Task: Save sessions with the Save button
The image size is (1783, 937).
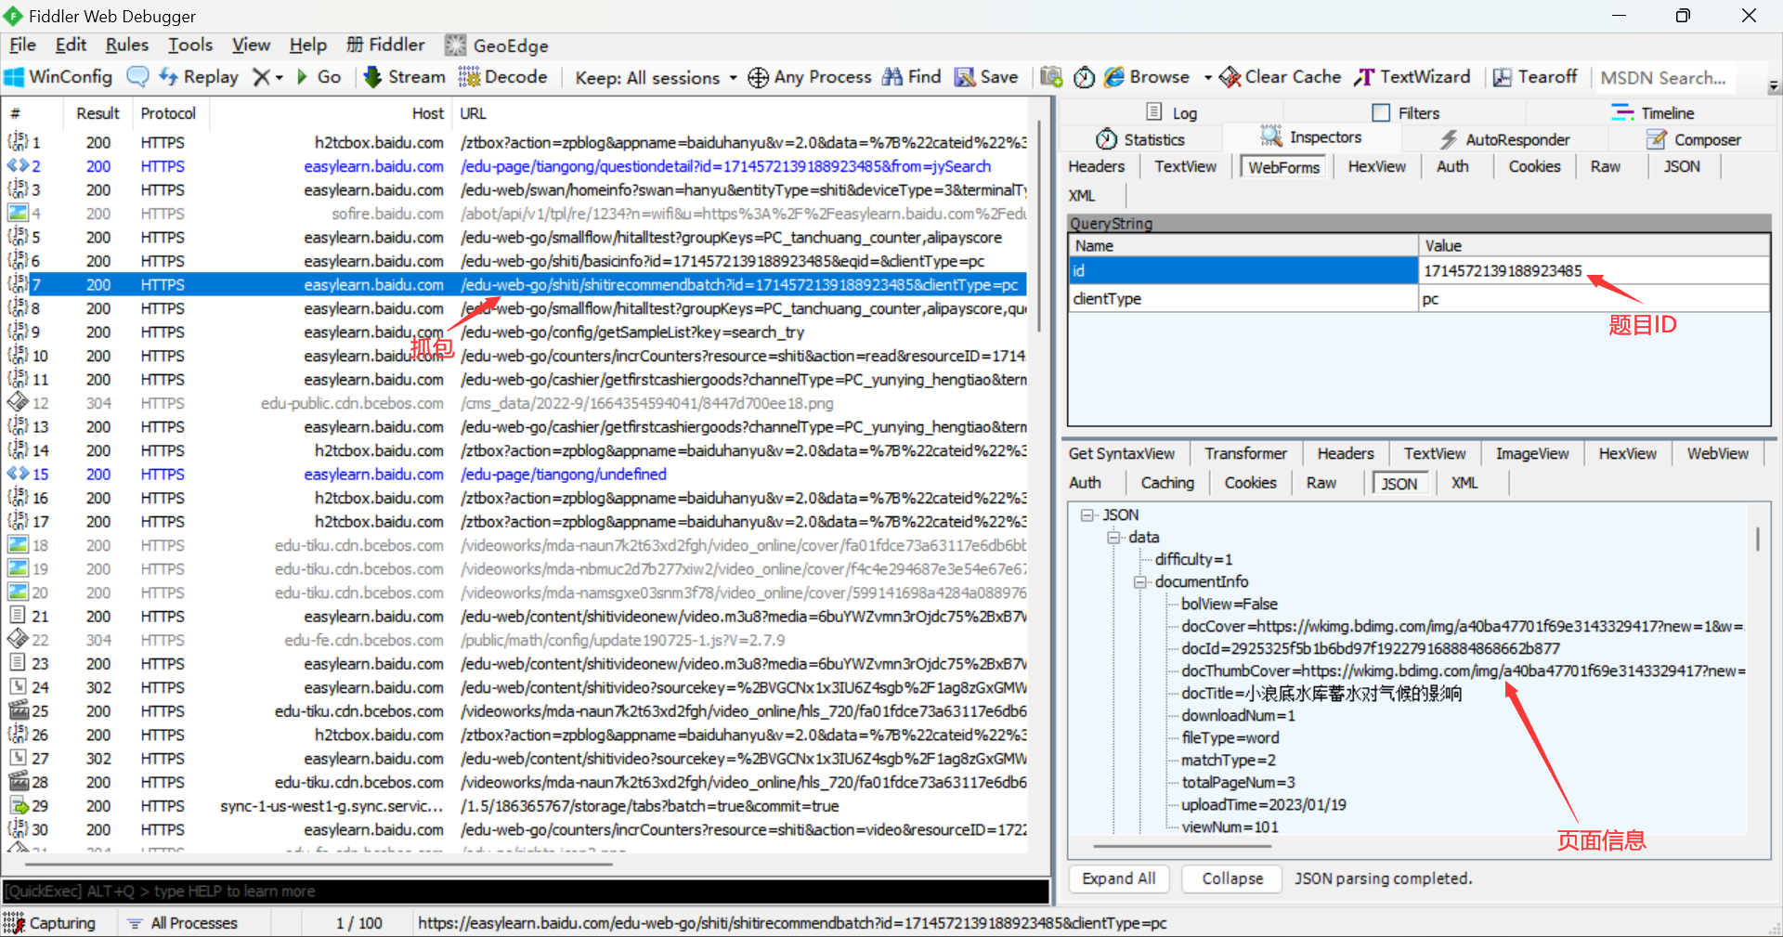Action: (x=986, y=77)
